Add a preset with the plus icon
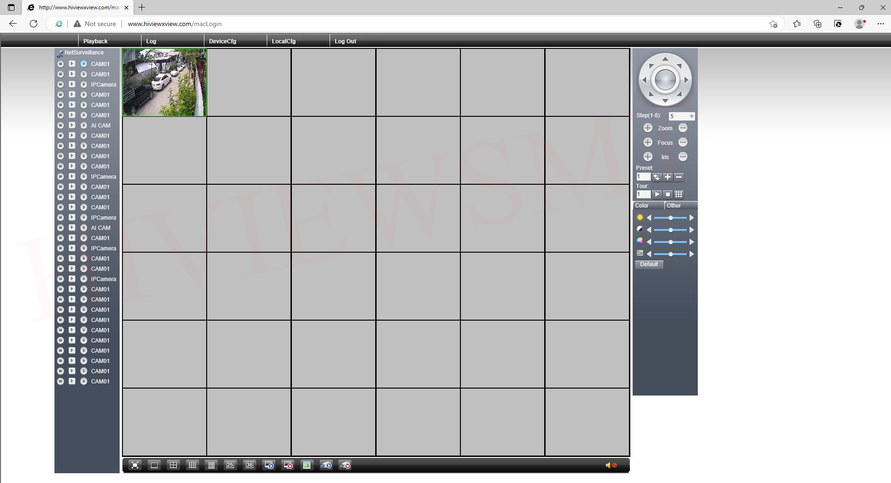This screenshot has height=483, width=891. [x=668, y=177]
